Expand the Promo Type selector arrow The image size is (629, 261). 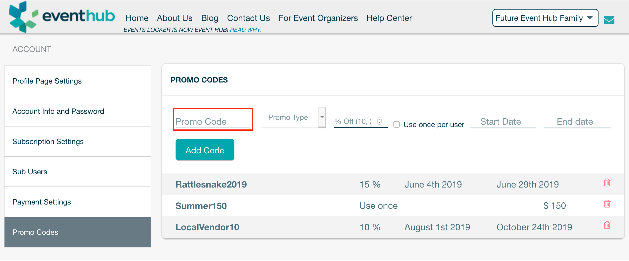click(322, 117)
